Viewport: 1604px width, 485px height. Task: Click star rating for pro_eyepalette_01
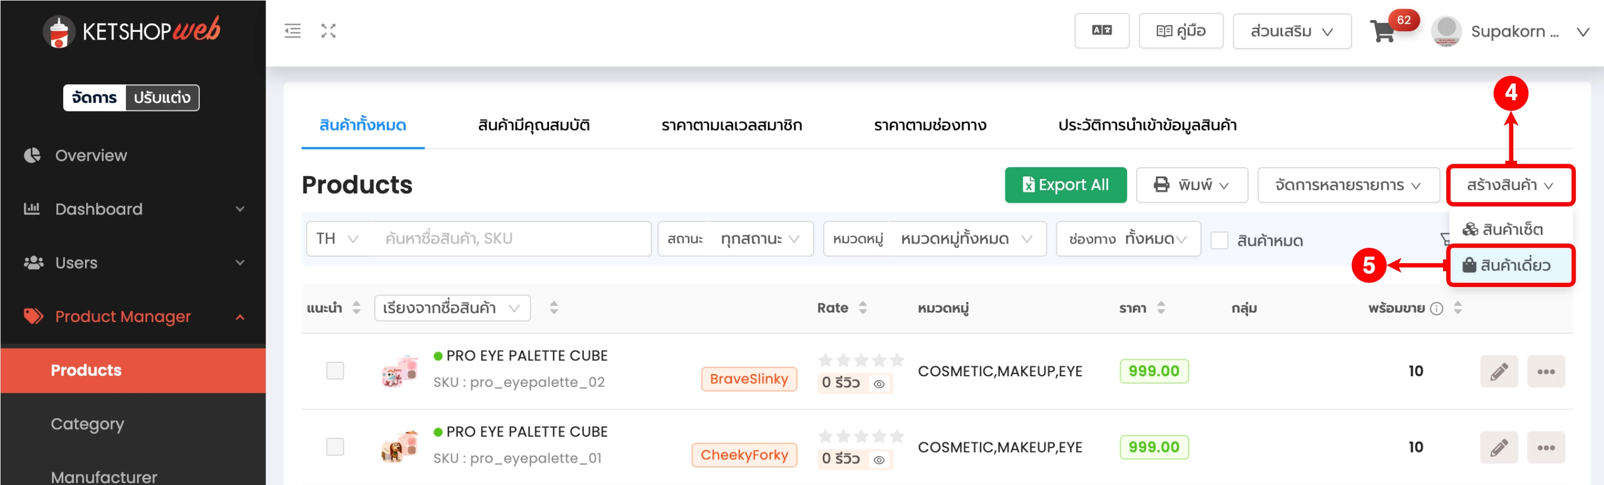(x=861, y=436)
